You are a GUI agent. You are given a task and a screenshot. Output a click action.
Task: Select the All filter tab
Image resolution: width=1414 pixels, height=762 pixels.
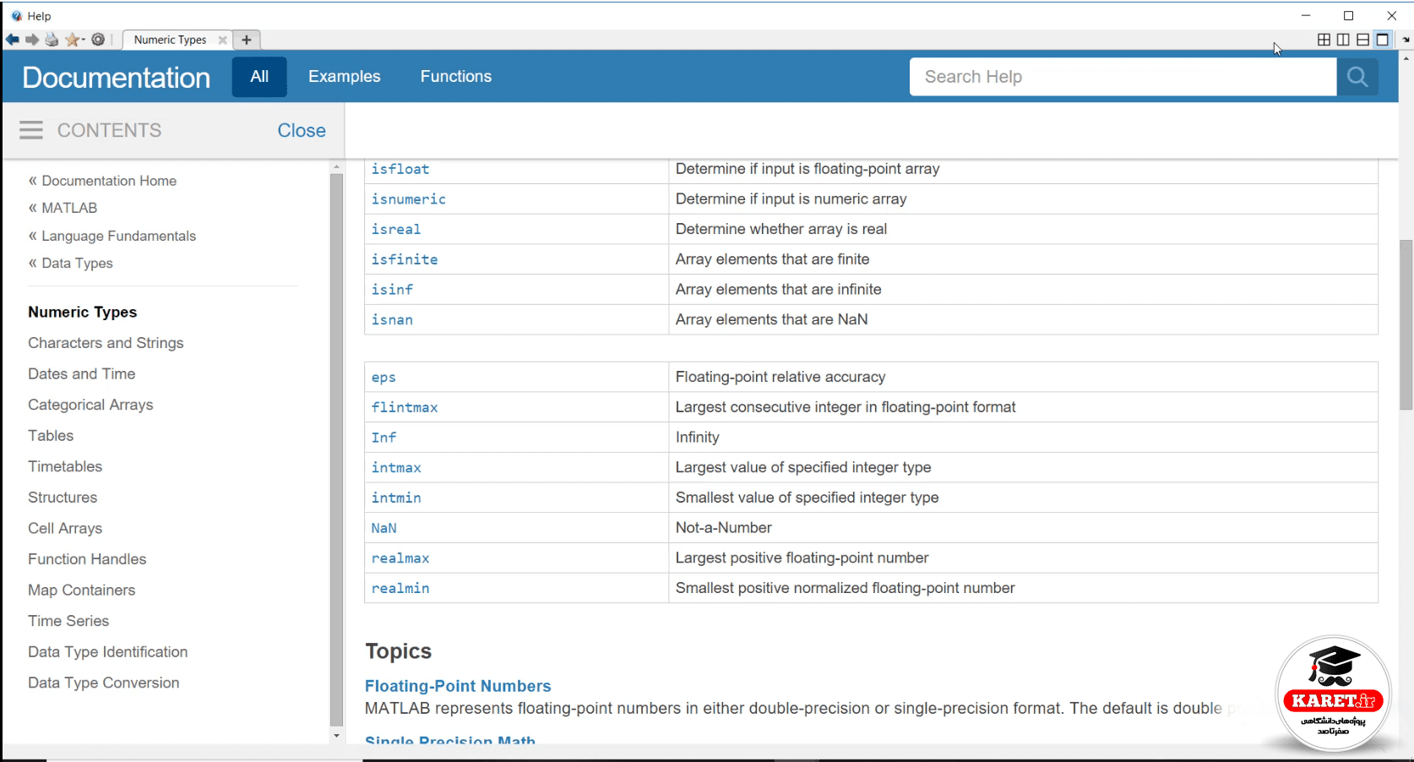click(x=259, y=77)
